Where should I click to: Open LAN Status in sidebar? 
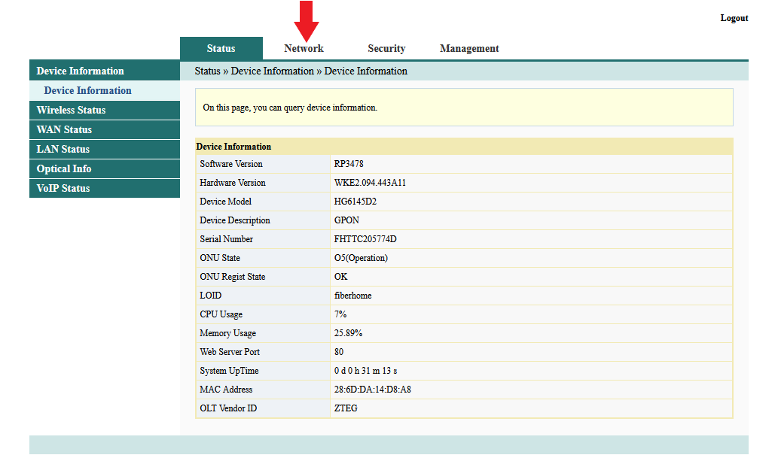105,149
